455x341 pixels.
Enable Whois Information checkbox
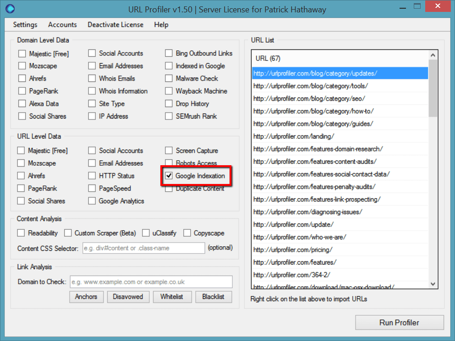[92, 91]
